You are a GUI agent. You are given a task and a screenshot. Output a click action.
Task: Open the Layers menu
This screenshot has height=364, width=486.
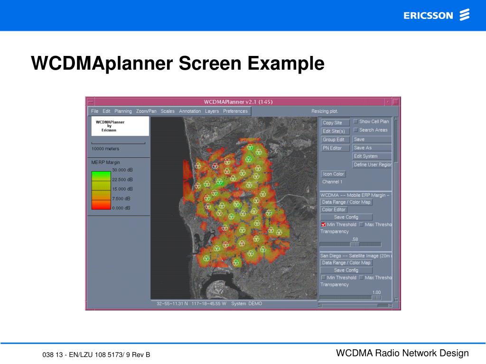212,111
